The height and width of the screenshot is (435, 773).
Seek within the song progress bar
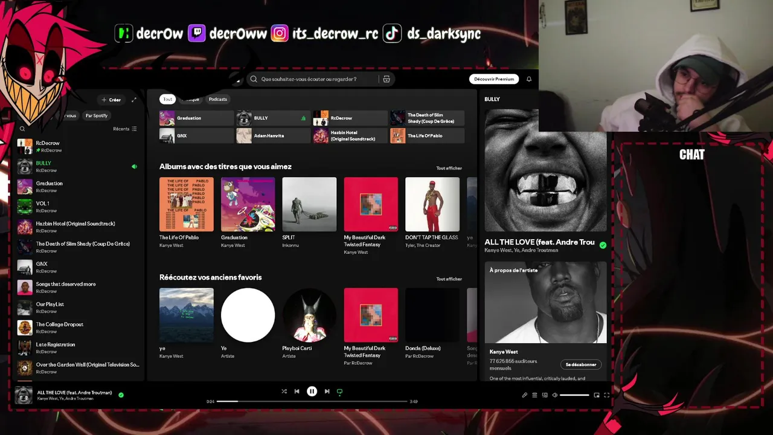click(x=312, y=401)
